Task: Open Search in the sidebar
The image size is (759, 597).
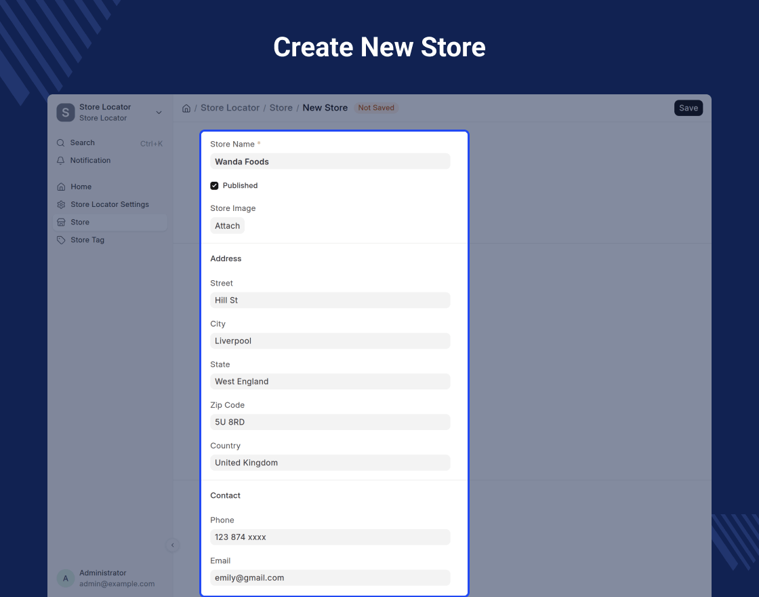Action: point(110,143)
